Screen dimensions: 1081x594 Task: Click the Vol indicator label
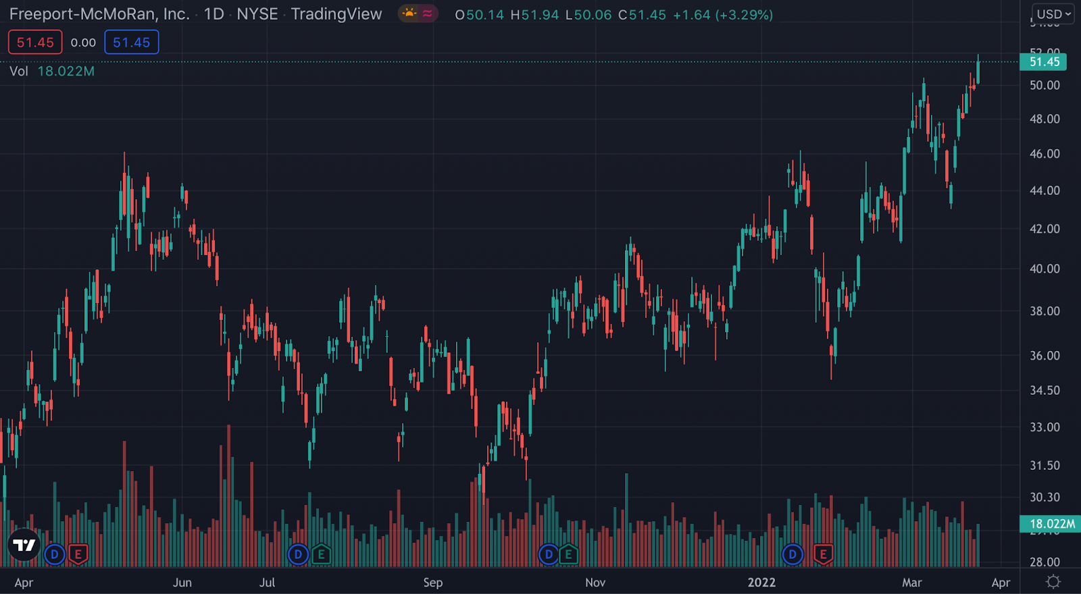pos(19,71)
